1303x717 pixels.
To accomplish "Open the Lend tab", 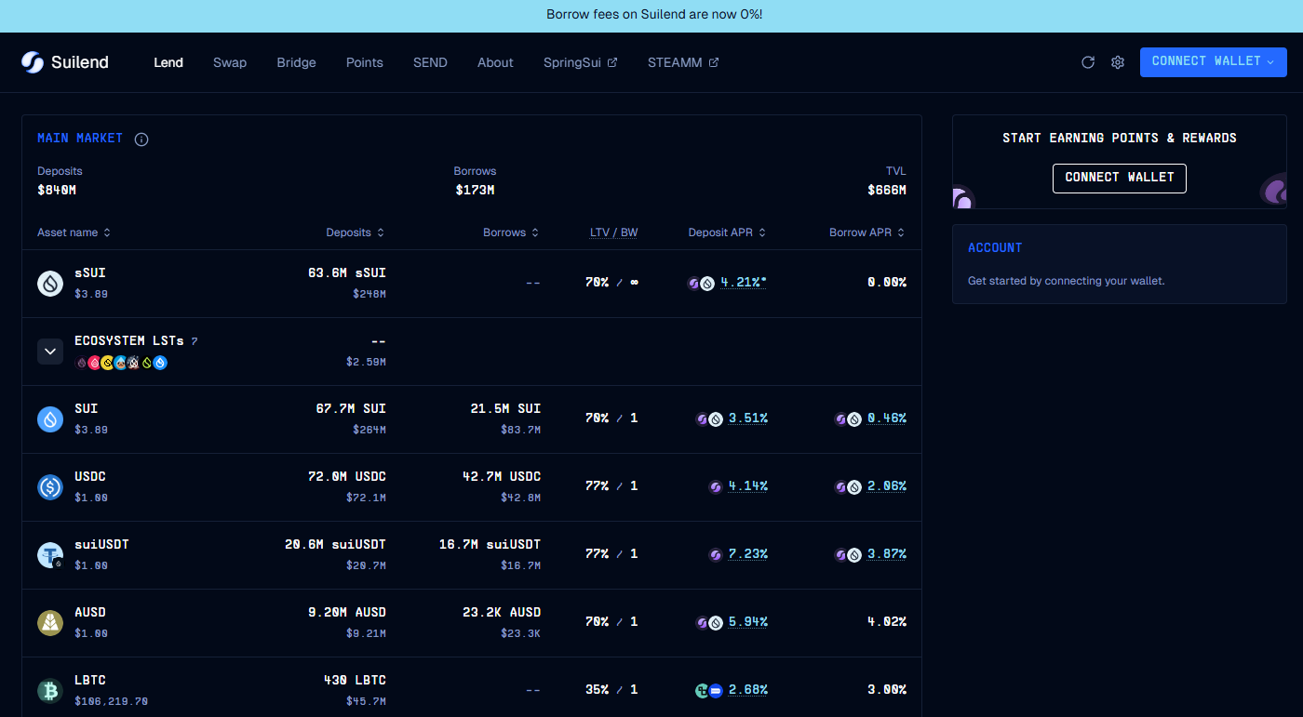I will pos(168,62).
